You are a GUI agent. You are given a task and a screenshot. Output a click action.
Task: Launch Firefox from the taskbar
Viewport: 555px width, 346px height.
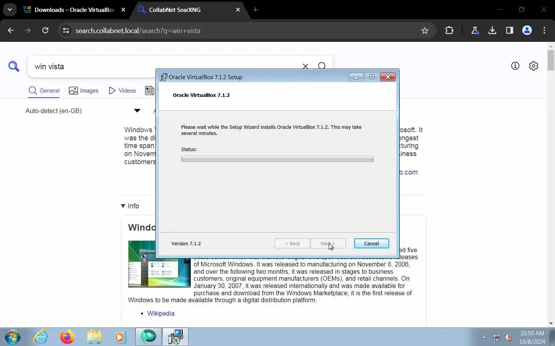click(x=67, y=337)
